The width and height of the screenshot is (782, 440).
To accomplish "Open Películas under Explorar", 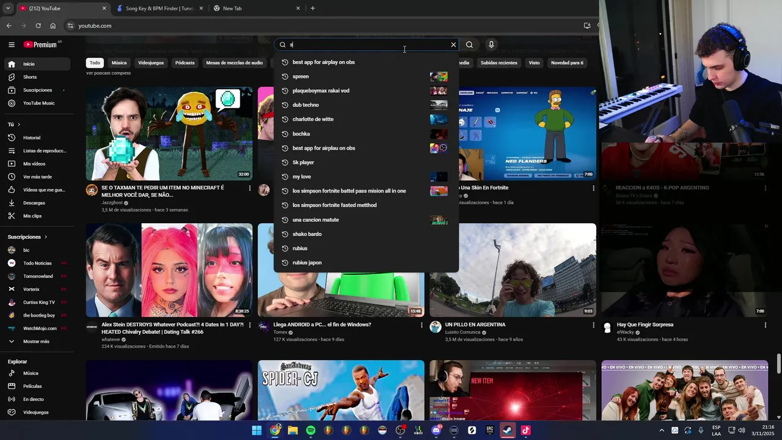I will (x=36, y=386).
